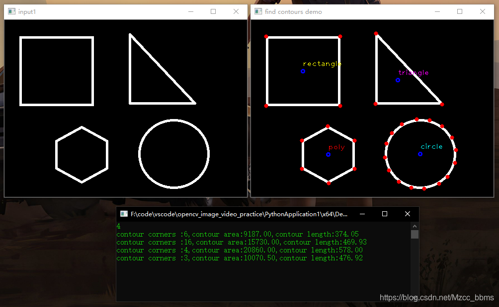Click the red poly label
This screenshot has height=307, width=499.
(336, 147)
